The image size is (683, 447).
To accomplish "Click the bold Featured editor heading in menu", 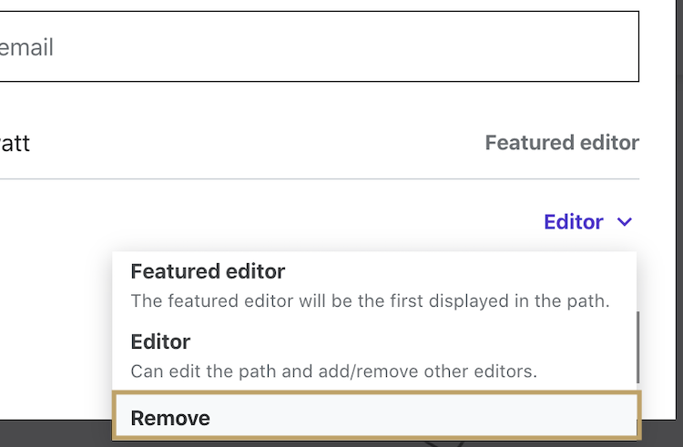I will 208,271.
